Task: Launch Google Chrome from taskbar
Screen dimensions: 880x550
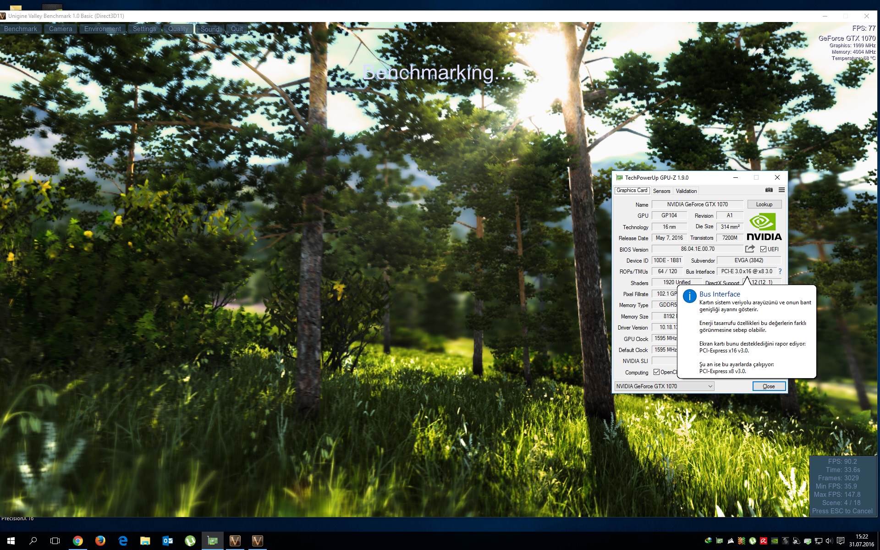Action: click(x=77, y=541)
